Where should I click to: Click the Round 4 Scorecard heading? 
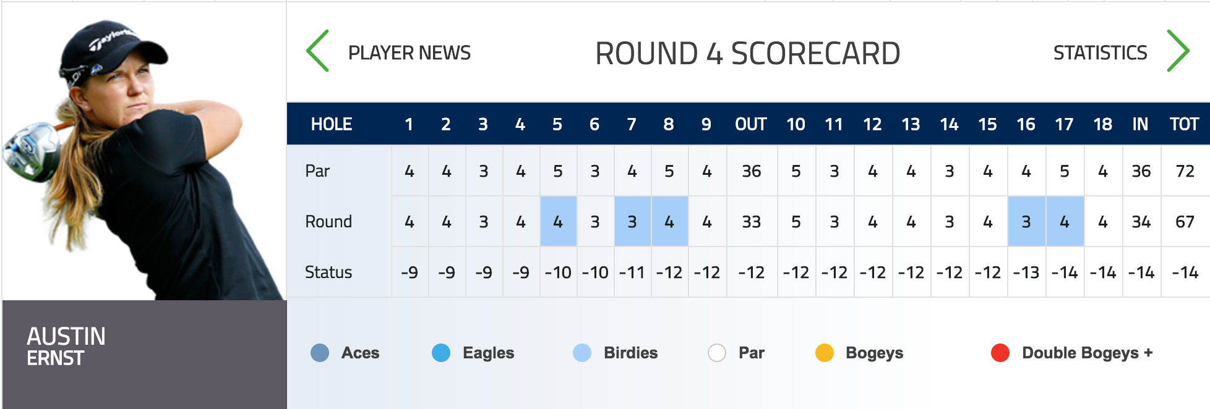[747, 54]
